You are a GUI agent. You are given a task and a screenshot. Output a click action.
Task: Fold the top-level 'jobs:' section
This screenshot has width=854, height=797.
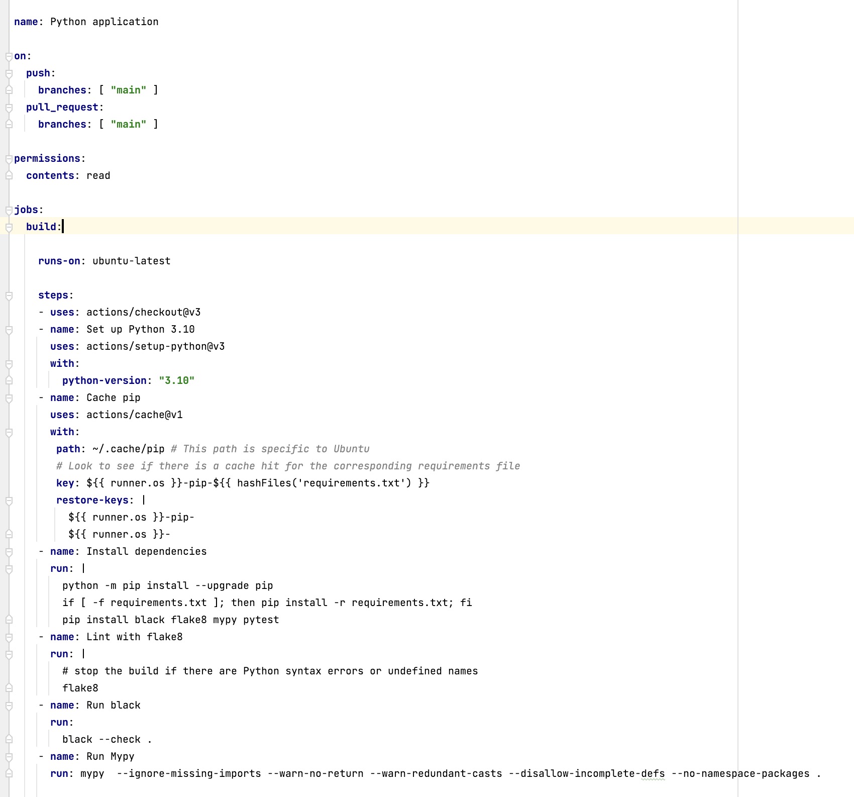[9, 210]
